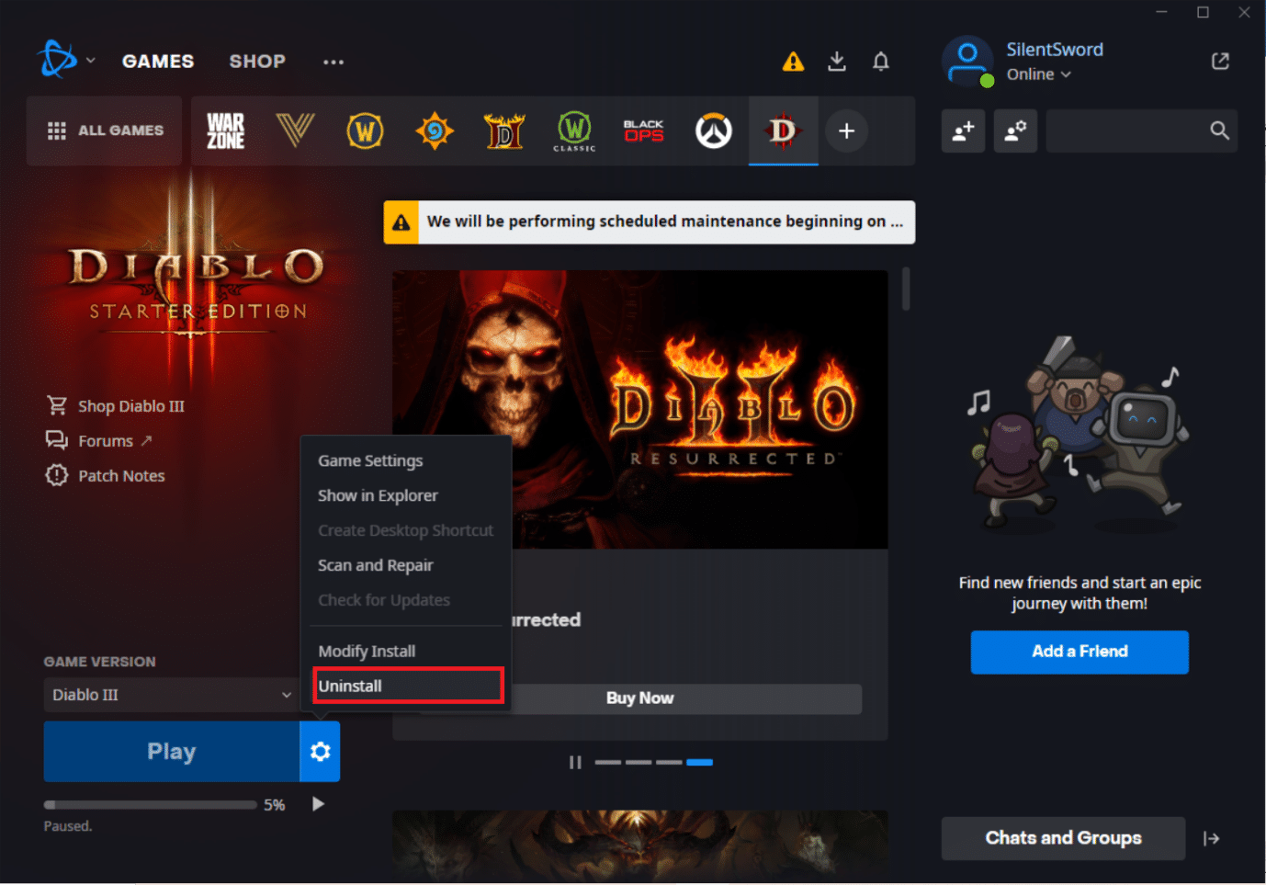This screenshot has width=1266, height=885.
Task: Click the download progress bar
Action: (151, 805)
